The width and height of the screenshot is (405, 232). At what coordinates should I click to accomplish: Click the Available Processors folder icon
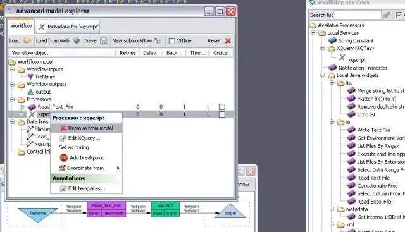313,25
